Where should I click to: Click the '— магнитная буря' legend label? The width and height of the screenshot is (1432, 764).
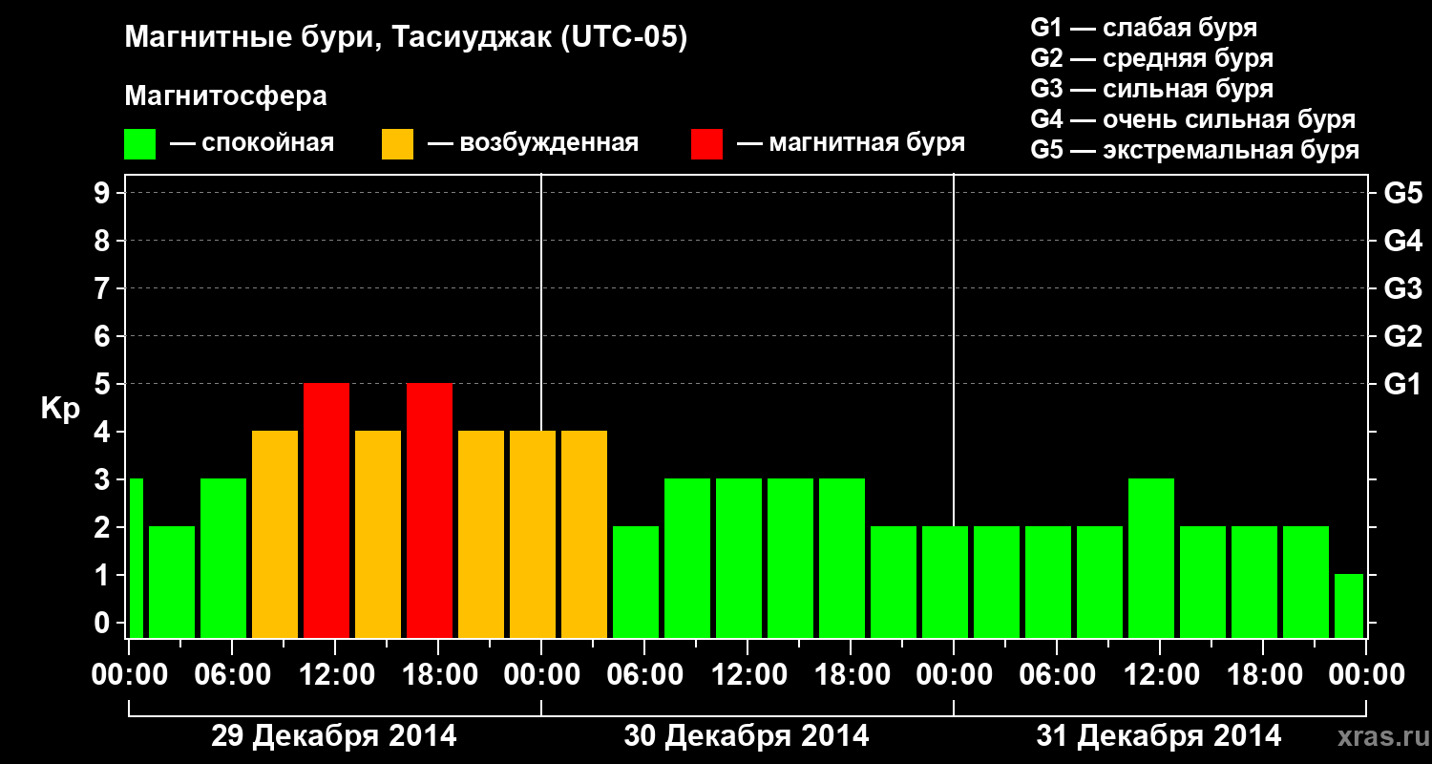pos(851,143)
